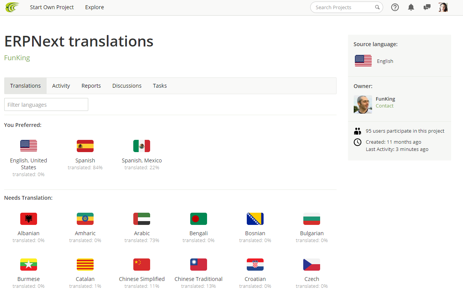463x300 pixels.
Task: Select the Amharic flag icon
Action: point(85,219)
